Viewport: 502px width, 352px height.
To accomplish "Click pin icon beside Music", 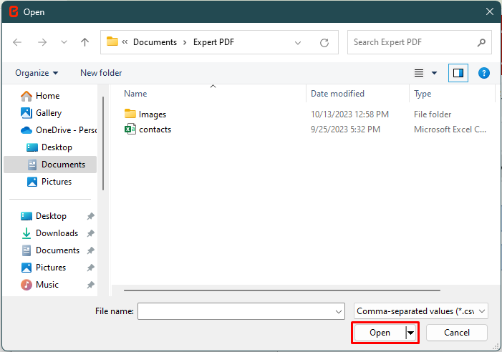I will 91,285.
